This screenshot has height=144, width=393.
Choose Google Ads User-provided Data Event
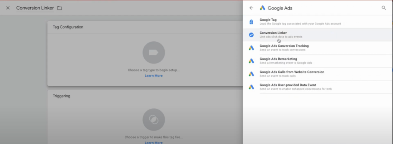[x=318, y=87]
